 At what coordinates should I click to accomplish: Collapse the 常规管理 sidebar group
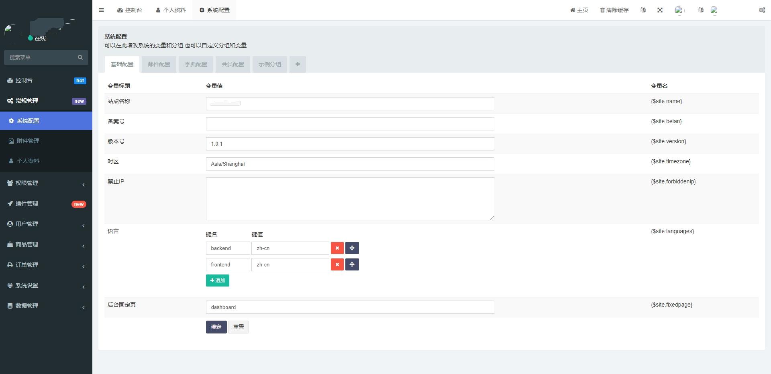46,101
